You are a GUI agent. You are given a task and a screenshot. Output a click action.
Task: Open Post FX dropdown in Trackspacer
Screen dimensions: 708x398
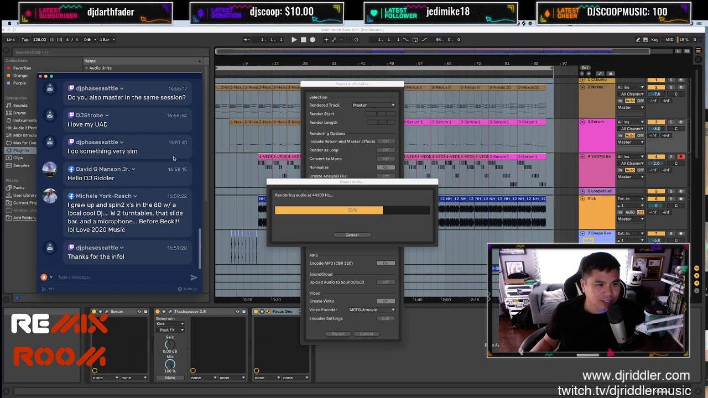point(170,330)
